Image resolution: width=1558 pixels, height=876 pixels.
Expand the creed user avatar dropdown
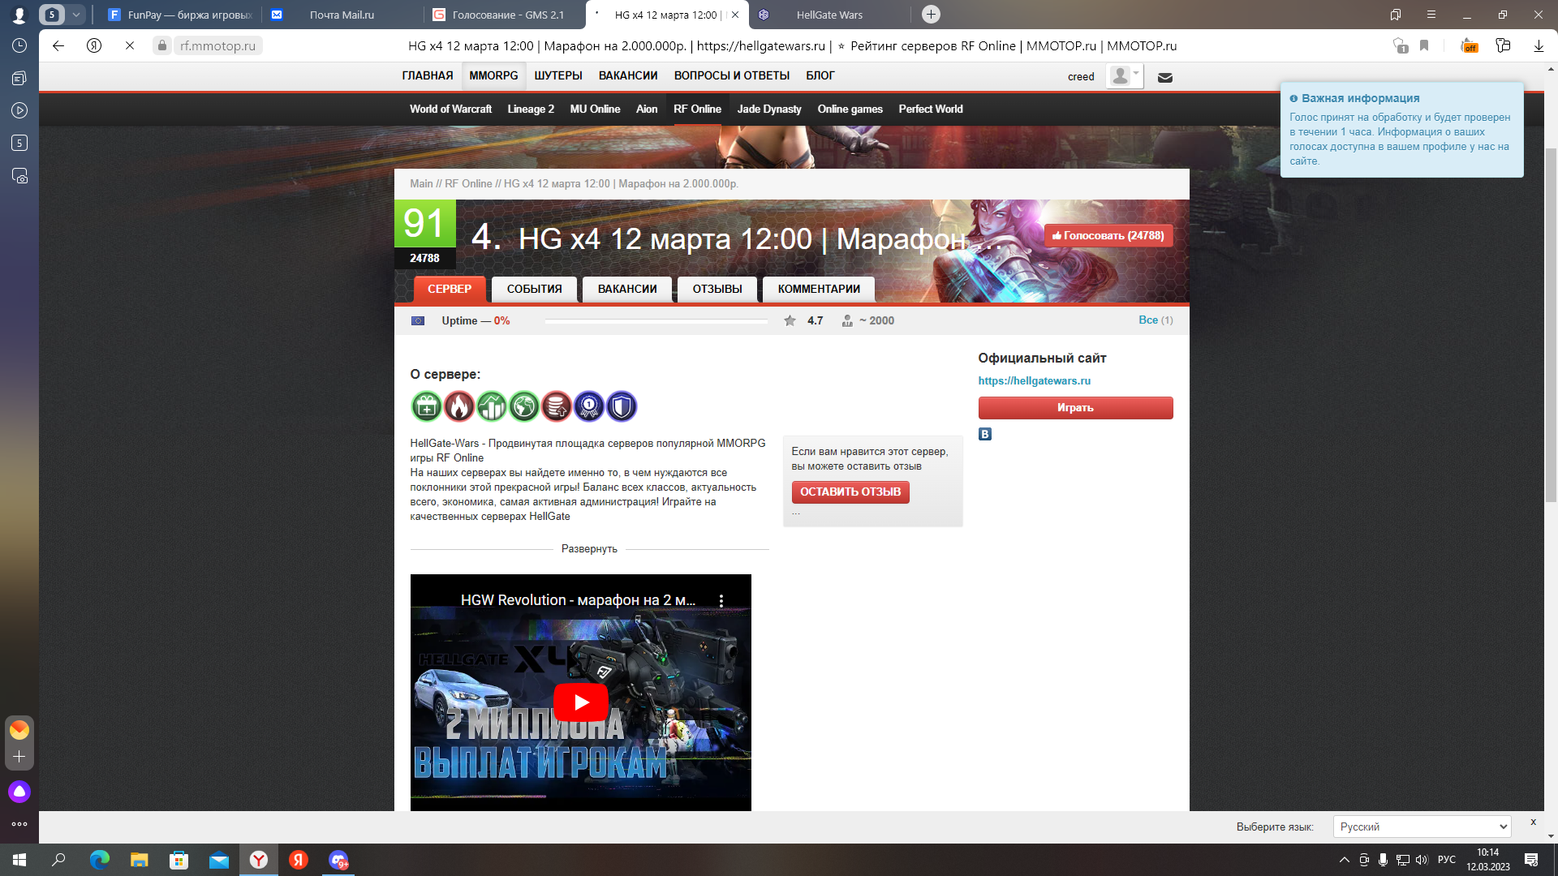[1125, 76]
